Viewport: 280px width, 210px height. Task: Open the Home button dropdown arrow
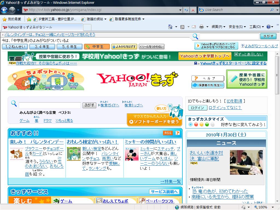coord(176,27)
